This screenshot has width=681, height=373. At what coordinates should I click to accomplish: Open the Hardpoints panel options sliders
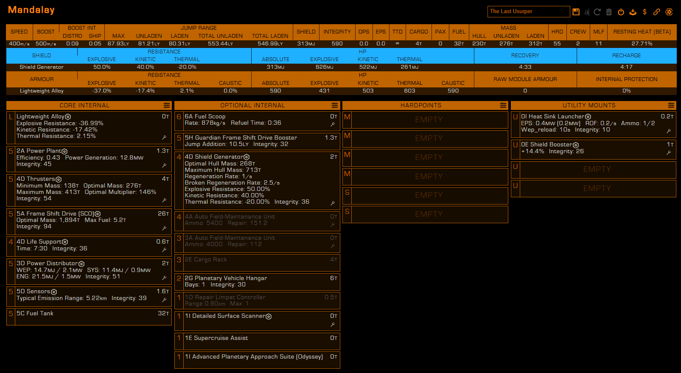click(x=503, y=105)
